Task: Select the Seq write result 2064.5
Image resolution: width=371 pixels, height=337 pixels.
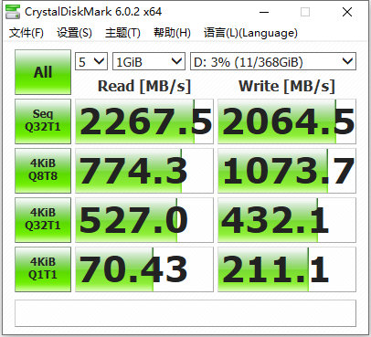Action: click(x=287, y=121)
